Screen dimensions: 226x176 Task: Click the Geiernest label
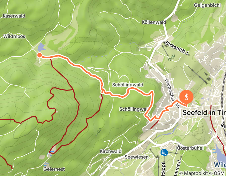(54, 169)
